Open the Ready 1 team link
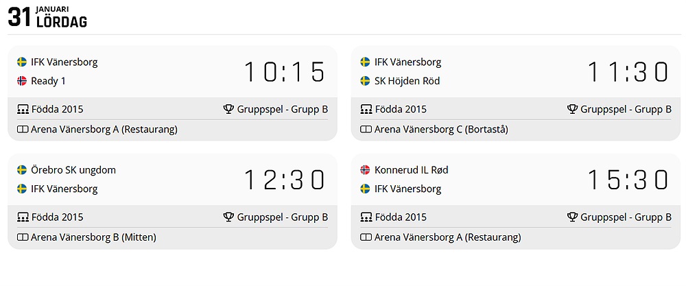This screenshot has width=686, height=286. 49,81
